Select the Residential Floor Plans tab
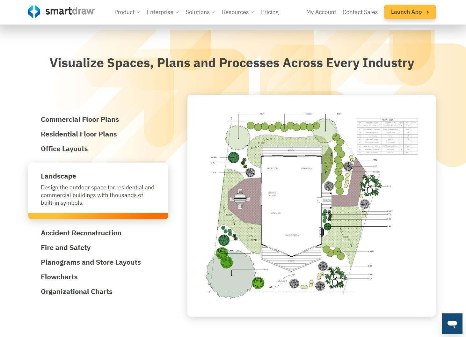The width and height of the screenshot is (466, 337). click(79, 134)
